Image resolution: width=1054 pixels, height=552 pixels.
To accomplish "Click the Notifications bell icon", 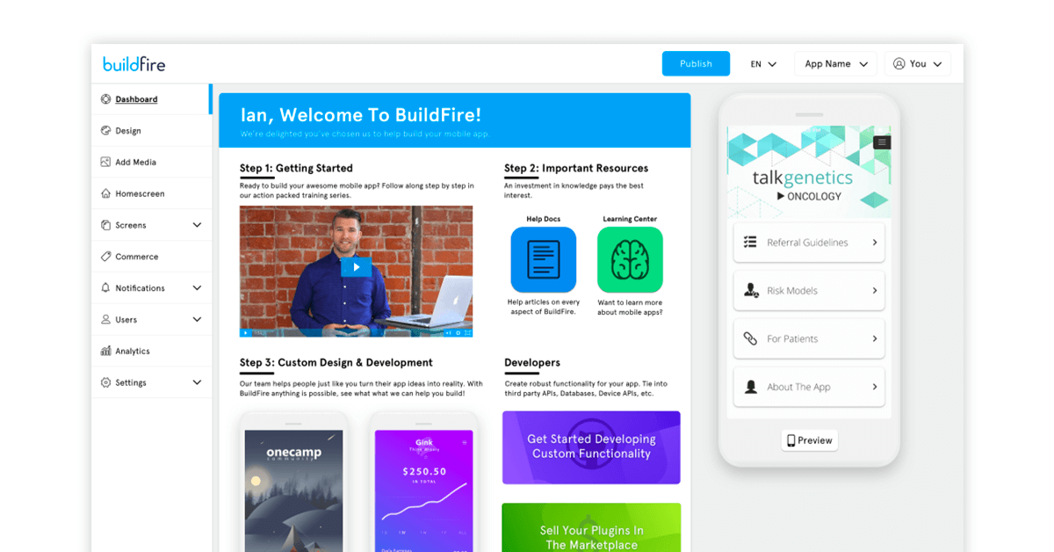I will [105, 288].
